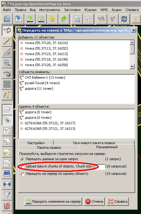Screen dimensions: 141x214
Task: Open file with the folder toolbar icon
Action: click(7, 19)
